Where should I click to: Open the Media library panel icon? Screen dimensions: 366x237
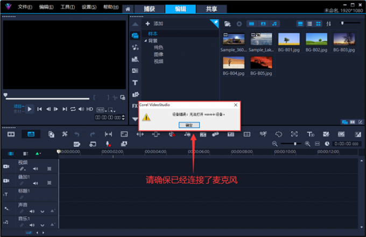pyautogui.click(x=135, y=35)
